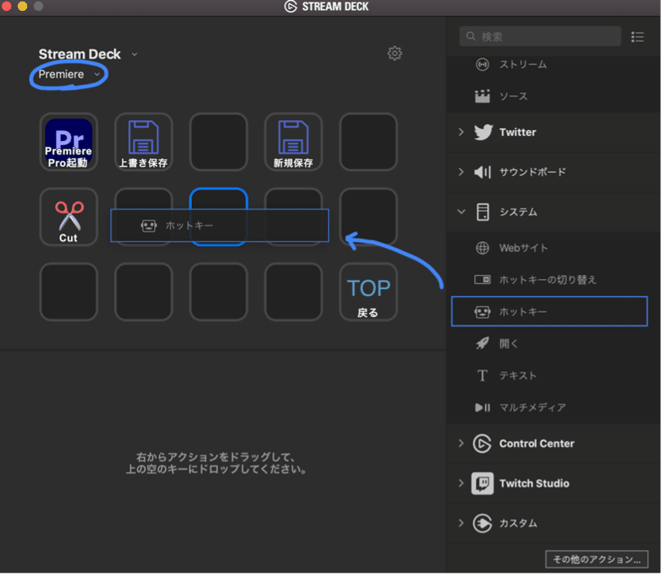Image resolution: width=664 pixels, height=575 pixels.
Task: Open Stream Deck settings gear
Action: 395,53
